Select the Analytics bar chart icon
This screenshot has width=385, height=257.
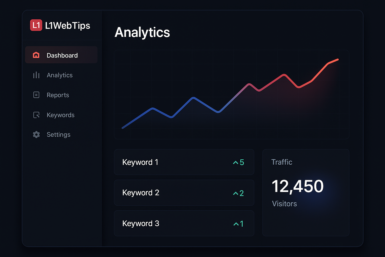click(36, 75)
